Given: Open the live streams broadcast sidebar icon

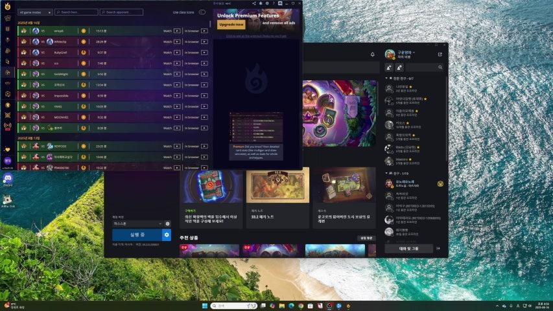Looking at the screenshot, I should pos(7,126).
